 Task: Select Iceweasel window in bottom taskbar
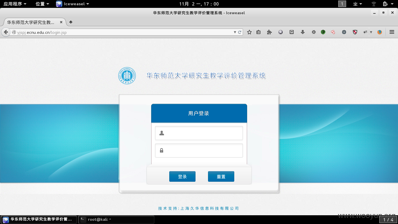pyautogui.click(x=39, y=219)
